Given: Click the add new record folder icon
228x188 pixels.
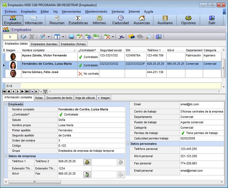Looking at the screenshot, I should pyautogui.click(x=88, y=37).
